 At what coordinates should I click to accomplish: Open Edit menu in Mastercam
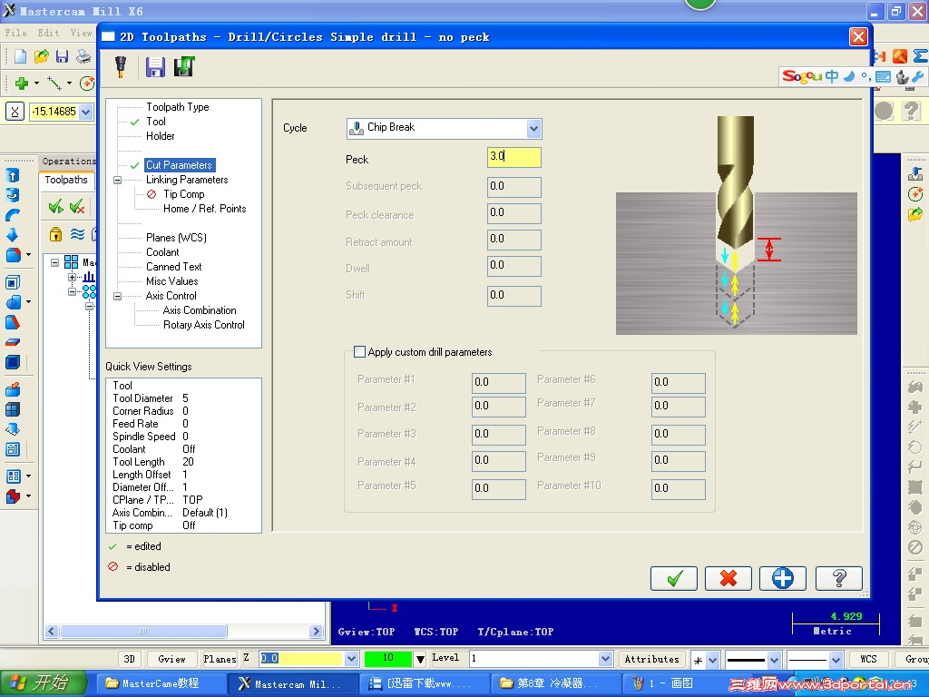[48, 33]
